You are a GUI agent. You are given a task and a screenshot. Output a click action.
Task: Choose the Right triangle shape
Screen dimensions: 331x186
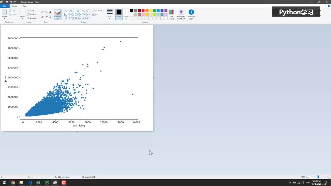coord(66,14)
